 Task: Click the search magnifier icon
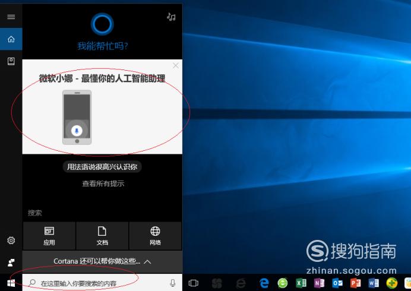pyautogui.click(x=32, y=283)
